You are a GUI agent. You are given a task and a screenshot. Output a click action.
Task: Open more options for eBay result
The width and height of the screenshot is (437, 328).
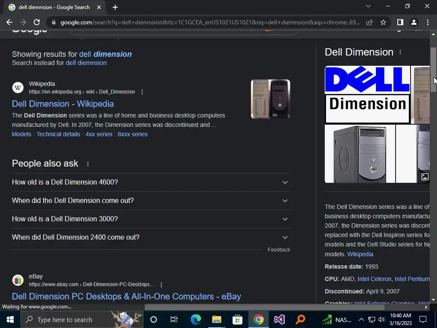161,285
